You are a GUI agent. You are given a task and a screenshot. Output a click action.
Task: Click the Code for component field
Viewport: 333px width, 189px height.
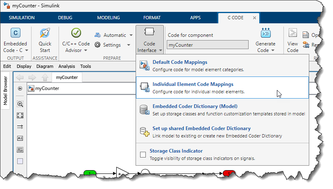point(207,45)
